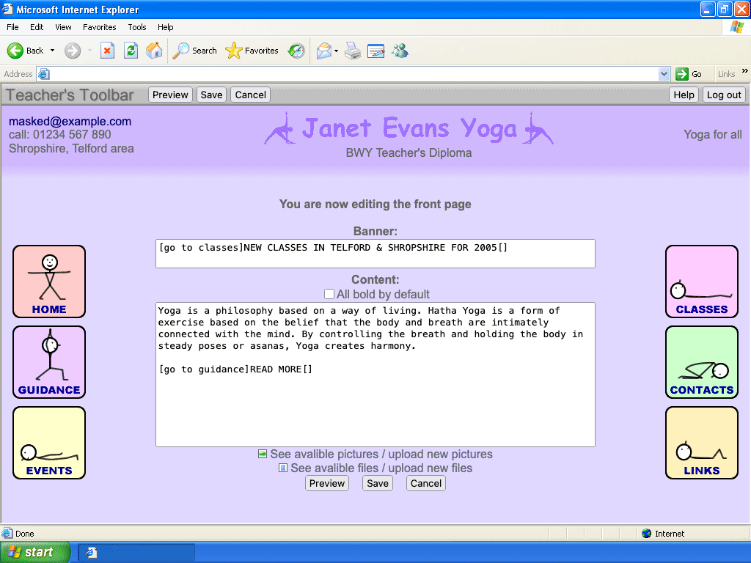Open See avalible pictures upload link
The width and height of the screenshot is (751, 563).
381,454
